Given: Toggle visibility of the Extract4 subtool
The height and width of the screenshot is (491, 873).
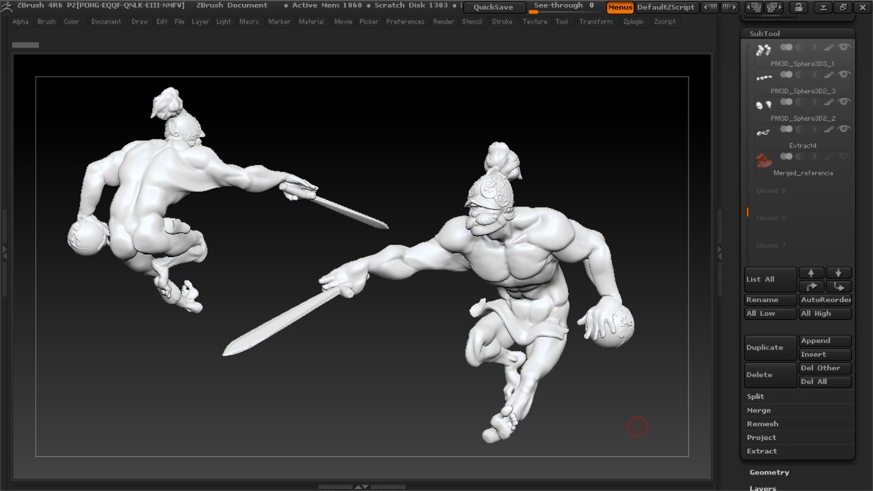Looking at the screenshot, I should (844, 129).
